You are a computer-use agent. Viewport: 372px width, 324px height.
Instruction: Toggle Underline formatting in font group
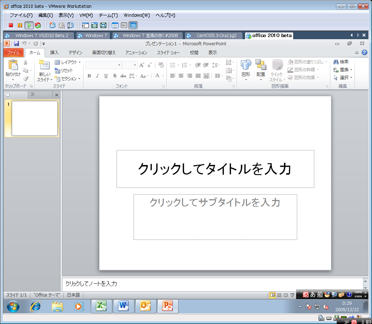(x=106, y=76)
